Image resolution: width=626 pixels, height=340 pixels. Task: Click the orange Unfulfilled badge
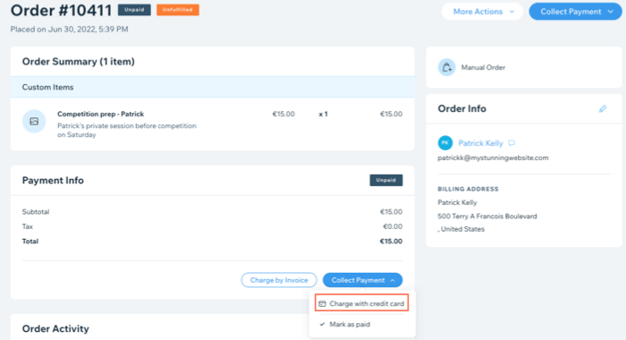coord(178,10)
